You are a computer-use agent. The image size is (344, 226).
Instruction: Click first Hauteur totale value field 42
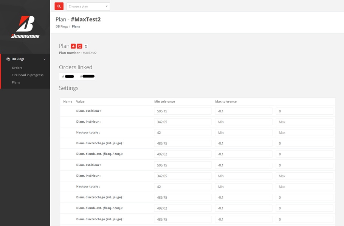tap(183, 133)
